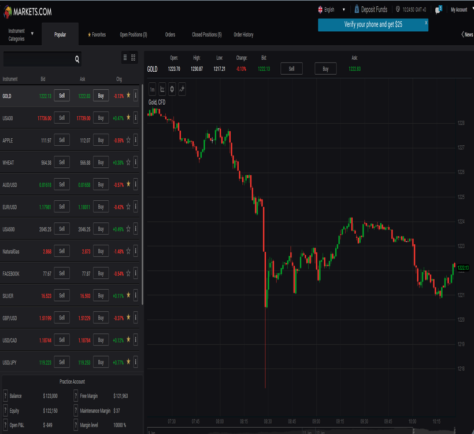474x434 pixels.
Task: Open the Open Positions (3) tab
Action: click(134, 35)
